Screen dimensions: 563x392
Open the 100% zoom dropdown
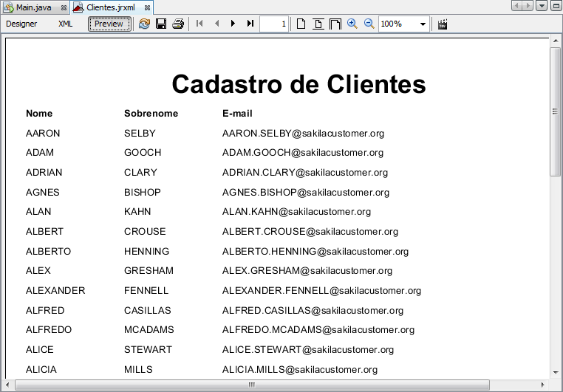(423, 24)
